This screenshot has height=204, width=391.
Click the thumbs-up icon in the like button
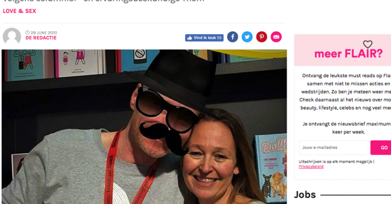pyautogui.click(x=189, y=38)
